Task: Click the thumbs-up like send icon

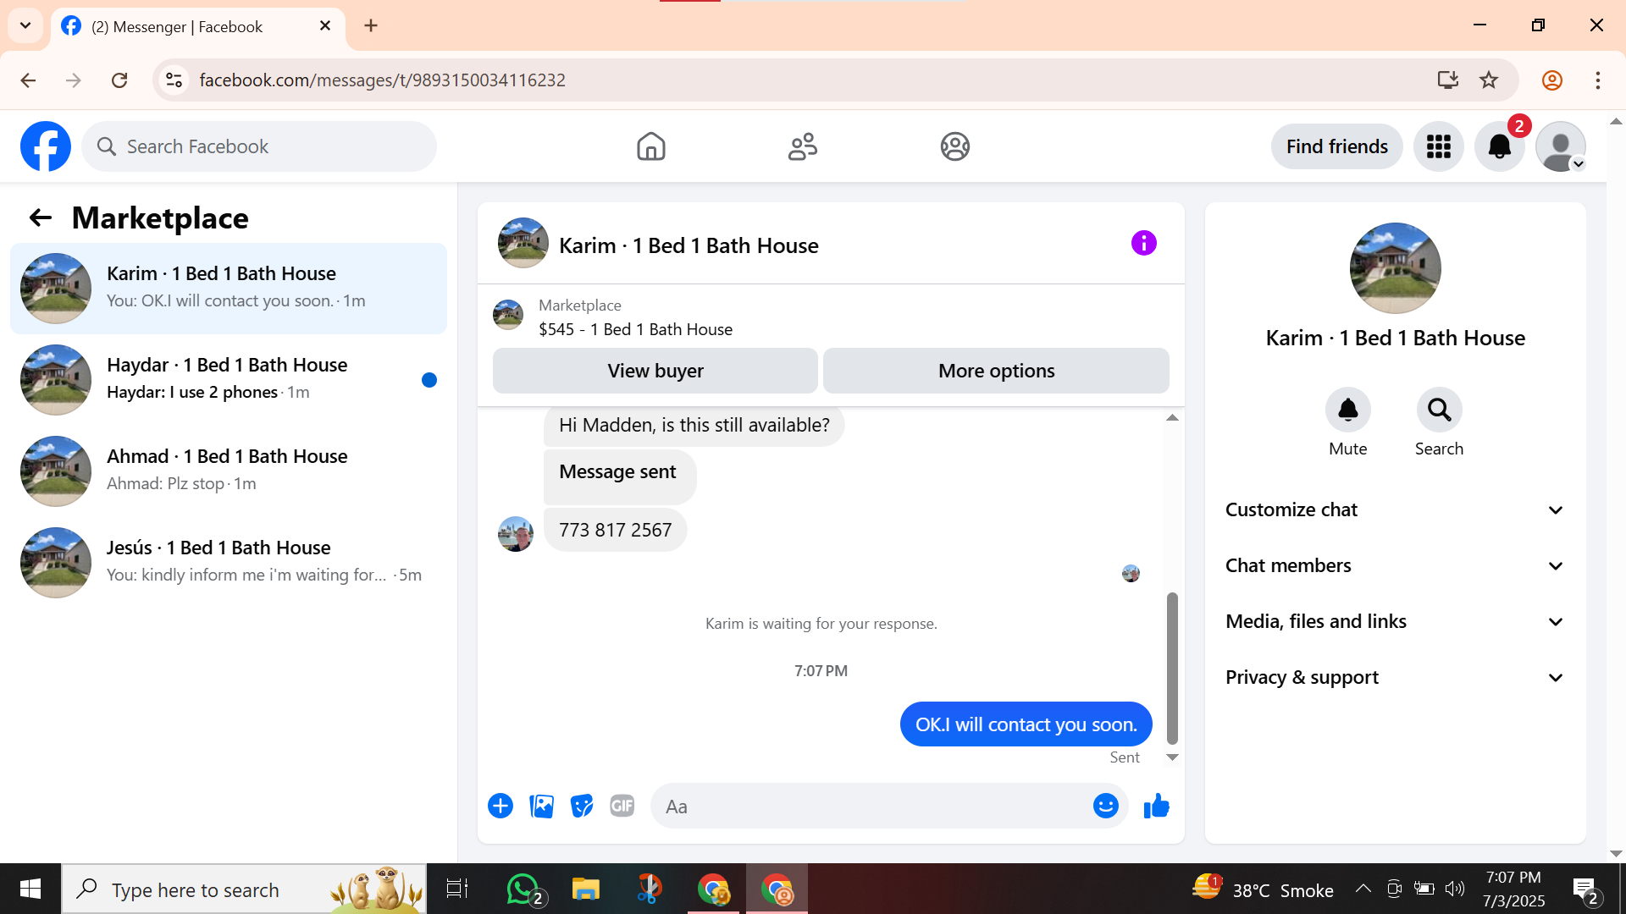Action: (x=1156, y=807)
